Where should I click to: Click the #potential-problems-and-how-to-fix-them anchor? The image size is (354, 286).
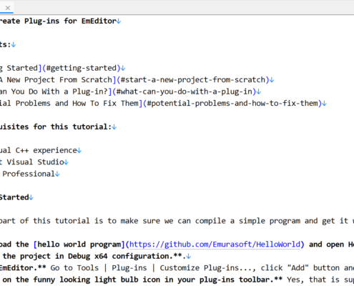click(x=232, y=104)
